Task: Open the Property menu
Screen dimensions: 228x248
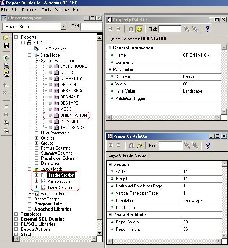Action: (x=30, y=10)
